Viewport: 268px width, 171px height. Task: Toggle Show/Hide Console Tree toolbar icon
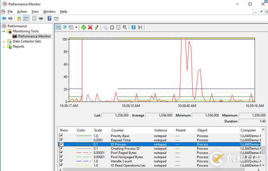[x=26, y=19]
